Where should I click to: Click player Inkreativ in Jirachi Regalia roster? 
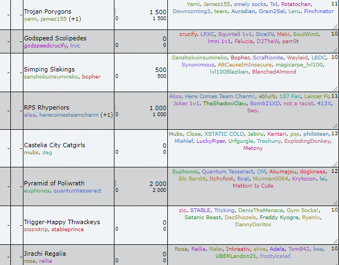pyautogui.click(x=238, y=249)
